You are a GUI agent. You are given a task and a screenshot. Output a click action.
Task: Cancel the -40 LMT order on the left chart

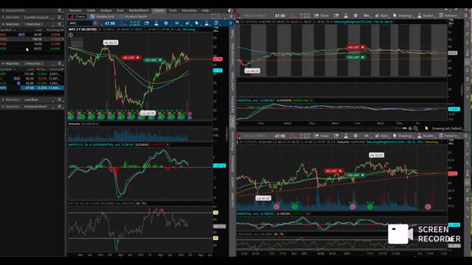[x=138, y=57]
